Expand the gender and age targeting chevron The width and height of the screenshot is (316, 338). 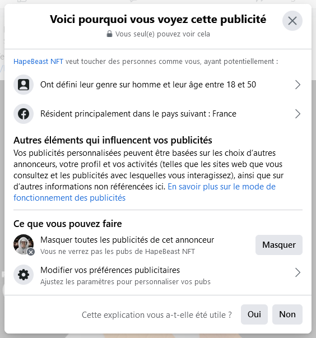298,85
